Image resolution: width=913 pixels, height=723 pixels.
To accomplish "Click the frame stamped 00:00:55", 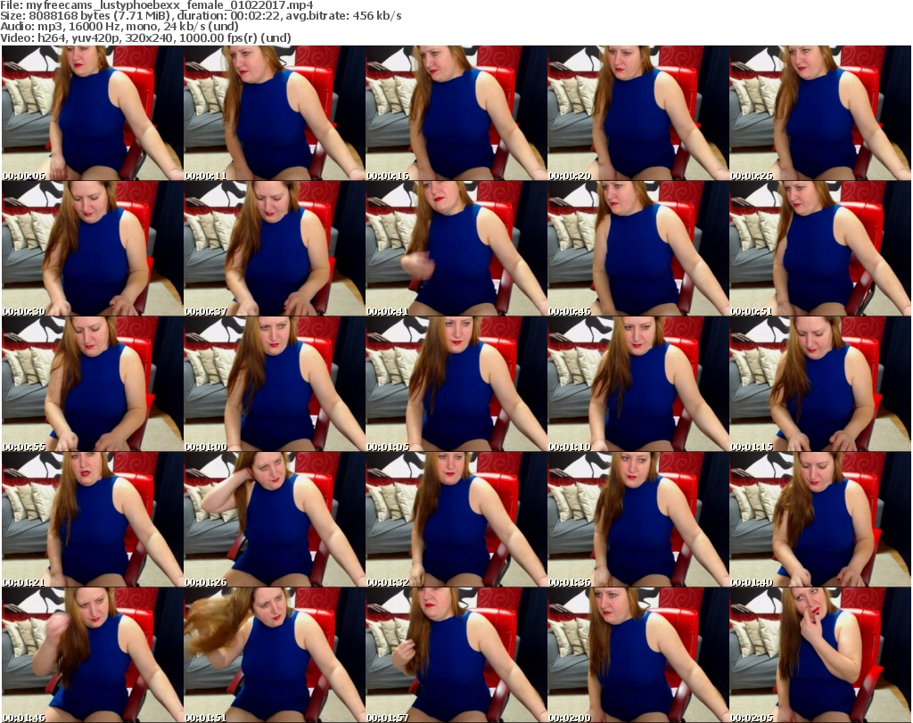I will [93, 384].
